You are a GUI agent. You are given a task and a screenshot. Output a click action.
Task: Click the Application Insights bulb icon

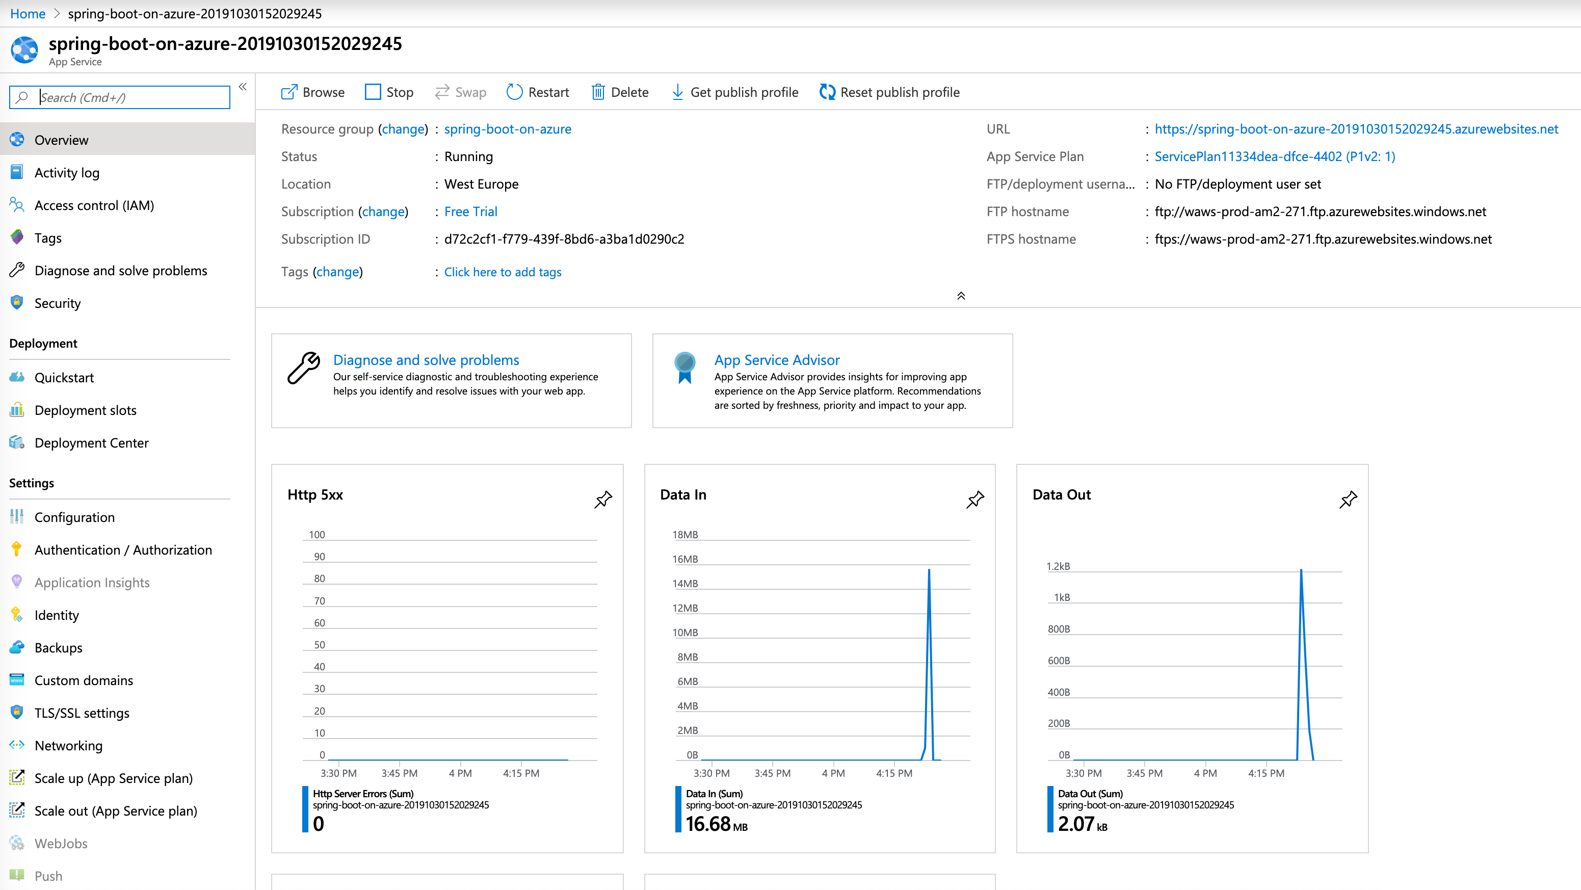[17, 582]
